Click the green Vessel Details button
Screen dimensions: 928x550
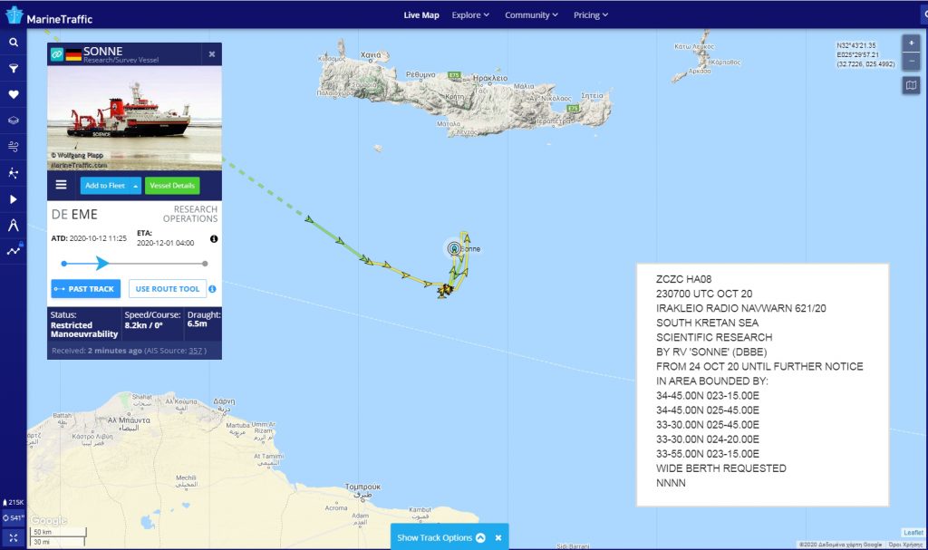[x=172, y=186]
